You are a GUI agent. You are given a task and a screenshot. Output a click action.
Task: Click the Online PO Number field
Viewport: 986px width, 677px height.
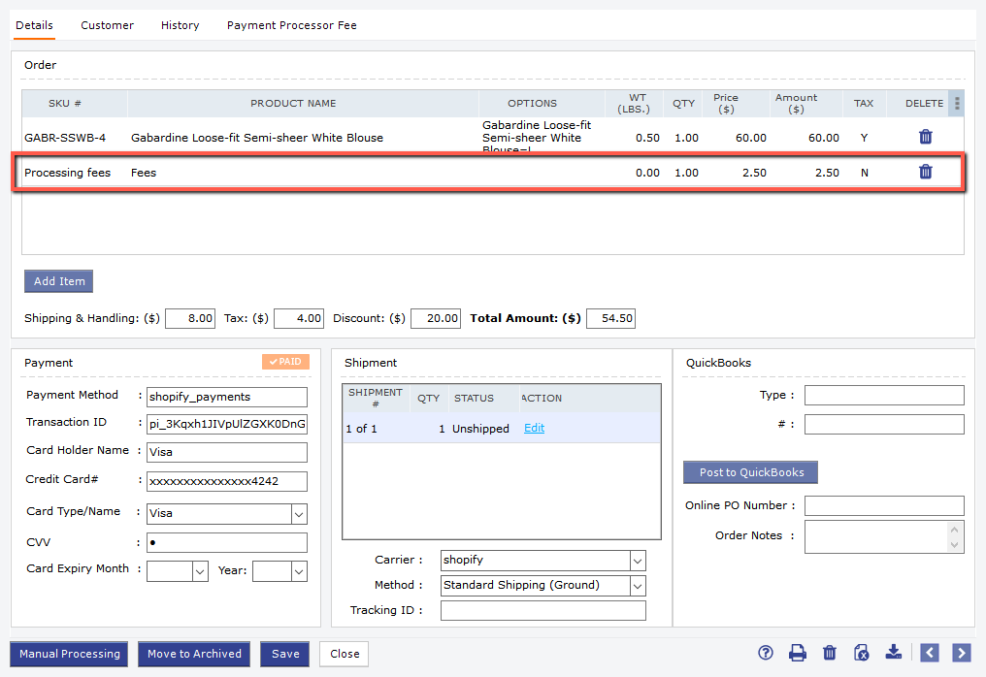coord(884,505)
